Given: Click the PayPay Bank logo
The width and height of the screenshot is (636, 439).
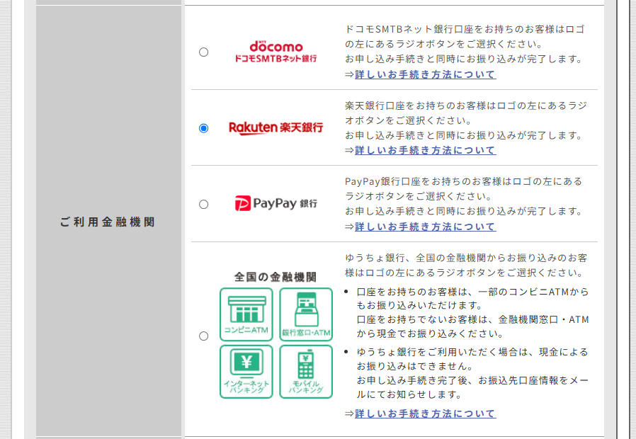Looking at the screenshot, I should click(x=276, y=203).
